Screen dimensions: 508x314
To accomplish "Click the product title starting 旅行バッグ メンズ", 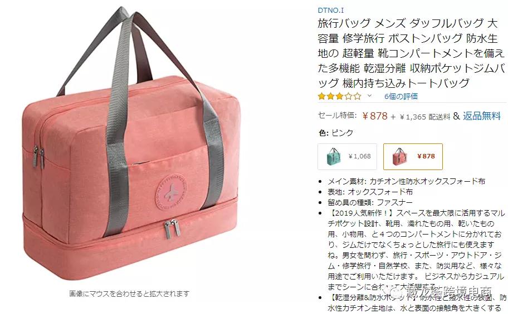I will click(x=412, y=53).
